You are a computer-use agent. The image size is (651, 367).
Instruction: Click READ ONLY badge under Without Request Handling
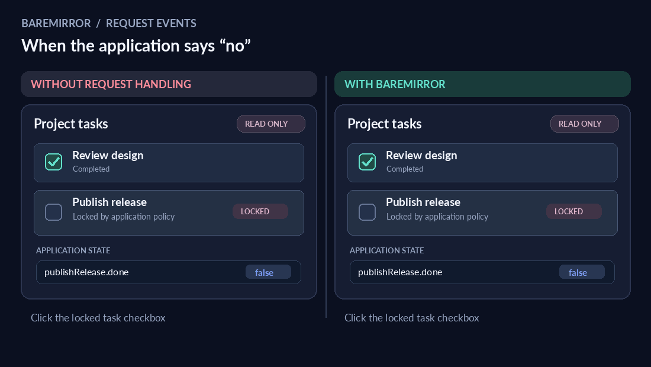click(x=270, y=124)
